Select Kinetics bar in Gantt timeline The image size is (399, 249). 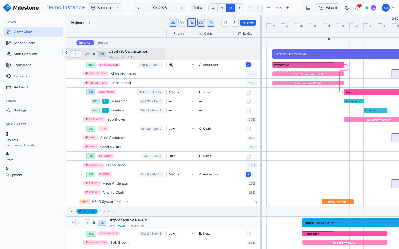(375, 110)
